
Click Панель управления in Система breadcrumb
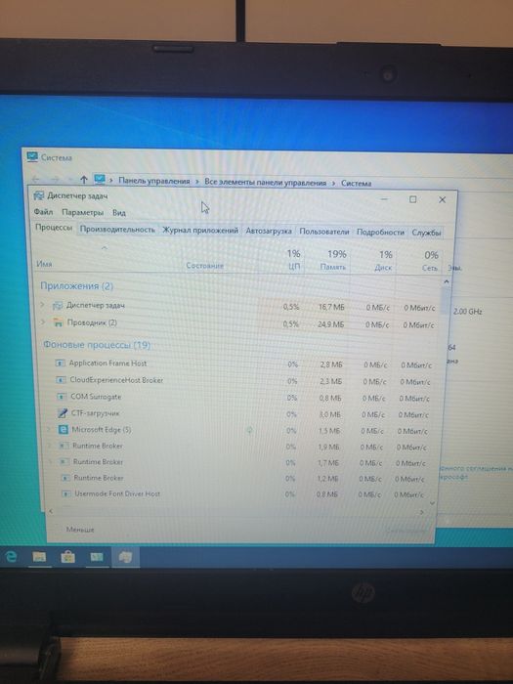click(154, 181)
